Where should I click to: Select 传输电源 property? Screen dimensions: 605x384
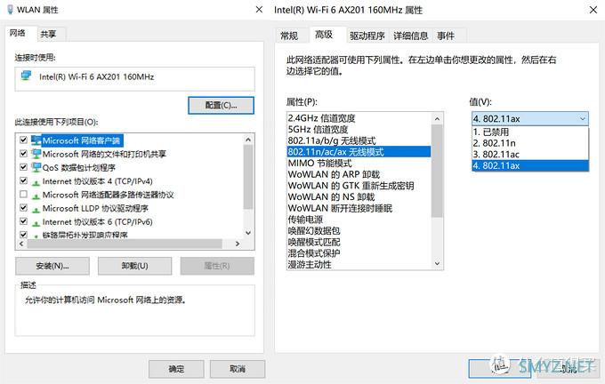[359, 220]
